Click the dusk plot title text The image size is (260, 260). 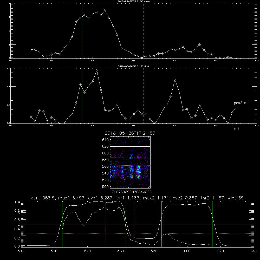click(x=134, y=66)
